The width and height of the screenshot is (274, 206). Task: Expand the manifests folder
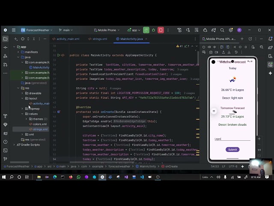[18, 52]
